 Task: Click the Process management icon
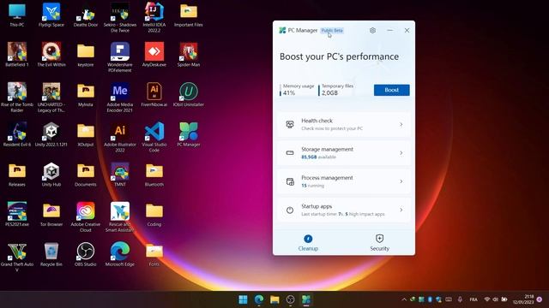pyautogui.click(x=290, y=181)
